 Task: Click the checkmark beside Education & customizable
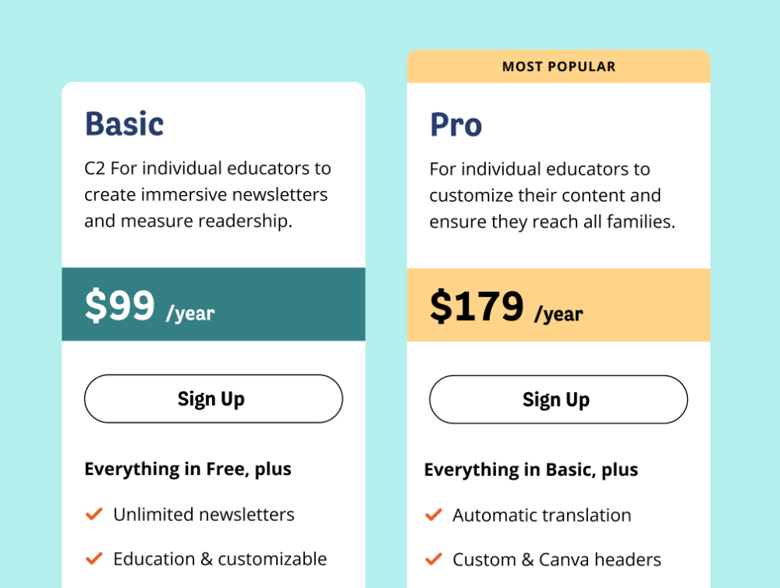[x=94, y=558]
